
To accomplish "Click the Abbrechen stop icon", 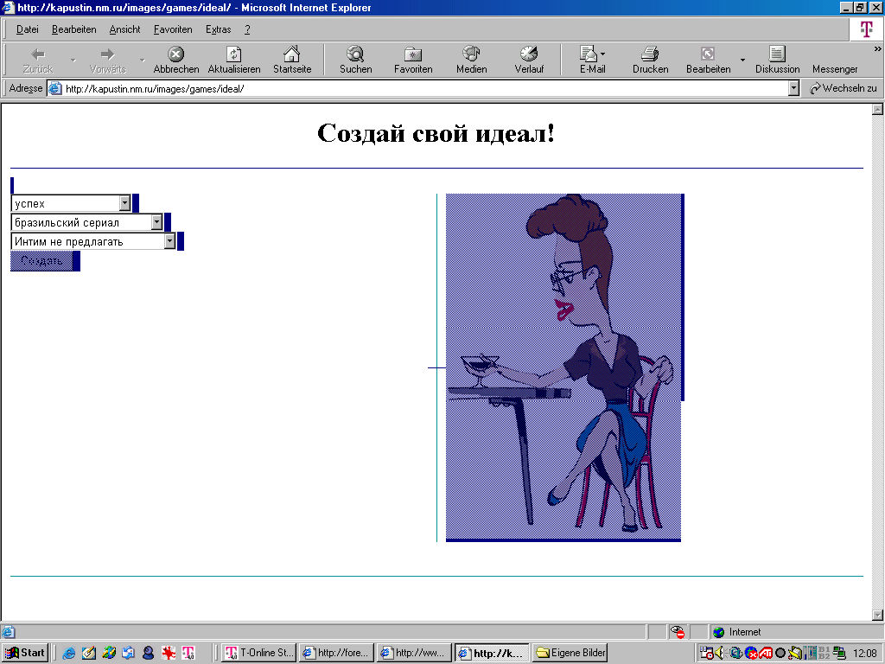I will pyautogui.click(x=176, y=54).
